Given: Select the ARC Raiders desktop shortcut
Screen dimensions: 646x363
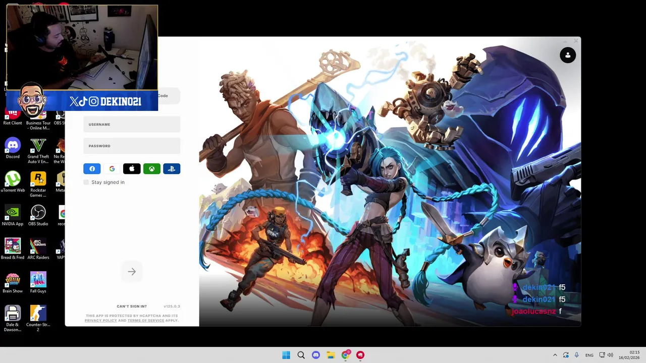Looking at the screenshot, I should (38, 249).
